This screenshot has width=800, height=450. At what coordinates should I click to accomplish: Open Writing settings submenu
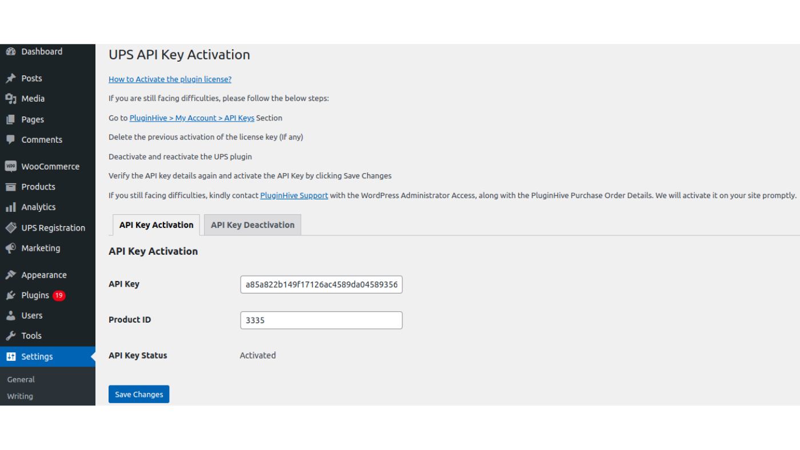20,396
